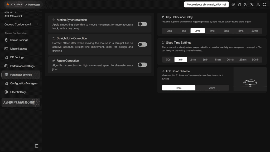Click the ATK Gear logo
Image resolution: width=270 pixels, height=152 pixels.
pyautogui.click(x=14, y=4)
